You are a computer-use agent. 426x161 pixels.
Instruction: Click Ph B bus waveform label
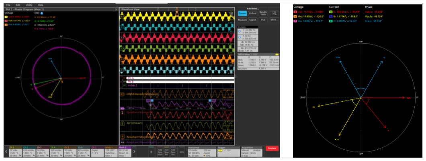130,81
